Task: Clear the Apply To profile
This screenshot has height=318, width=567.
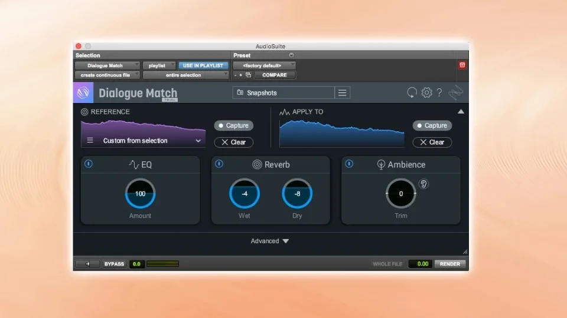Action: pos(432,142)
